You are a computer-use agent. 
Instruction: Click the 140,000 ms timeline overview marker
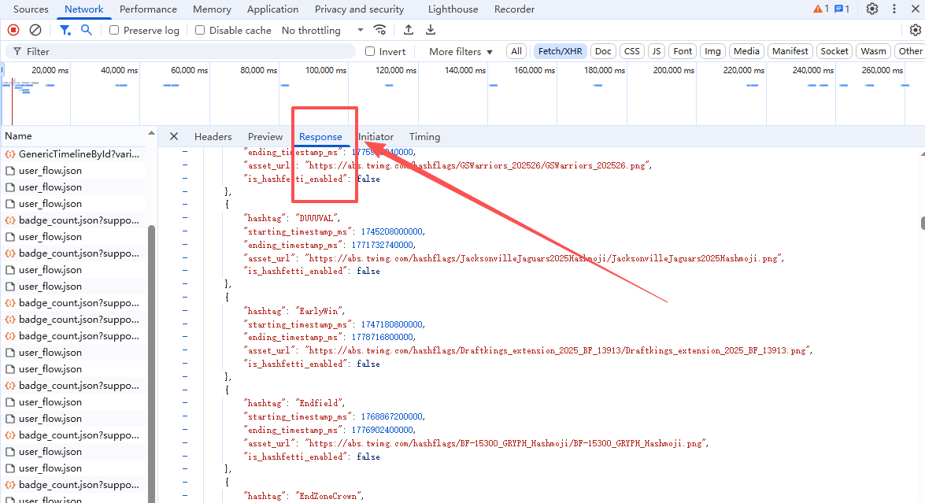coord(464,70)
